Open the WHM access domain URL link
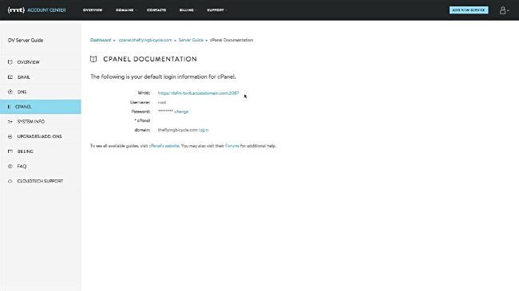 pyautogui.click(x=198, y=93)
